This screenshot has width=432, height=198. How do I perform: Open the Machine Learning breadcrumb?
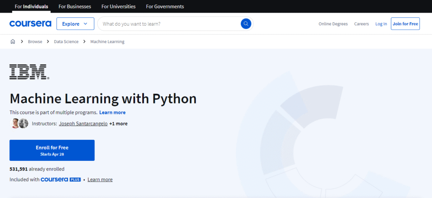[x=108, y=42]
